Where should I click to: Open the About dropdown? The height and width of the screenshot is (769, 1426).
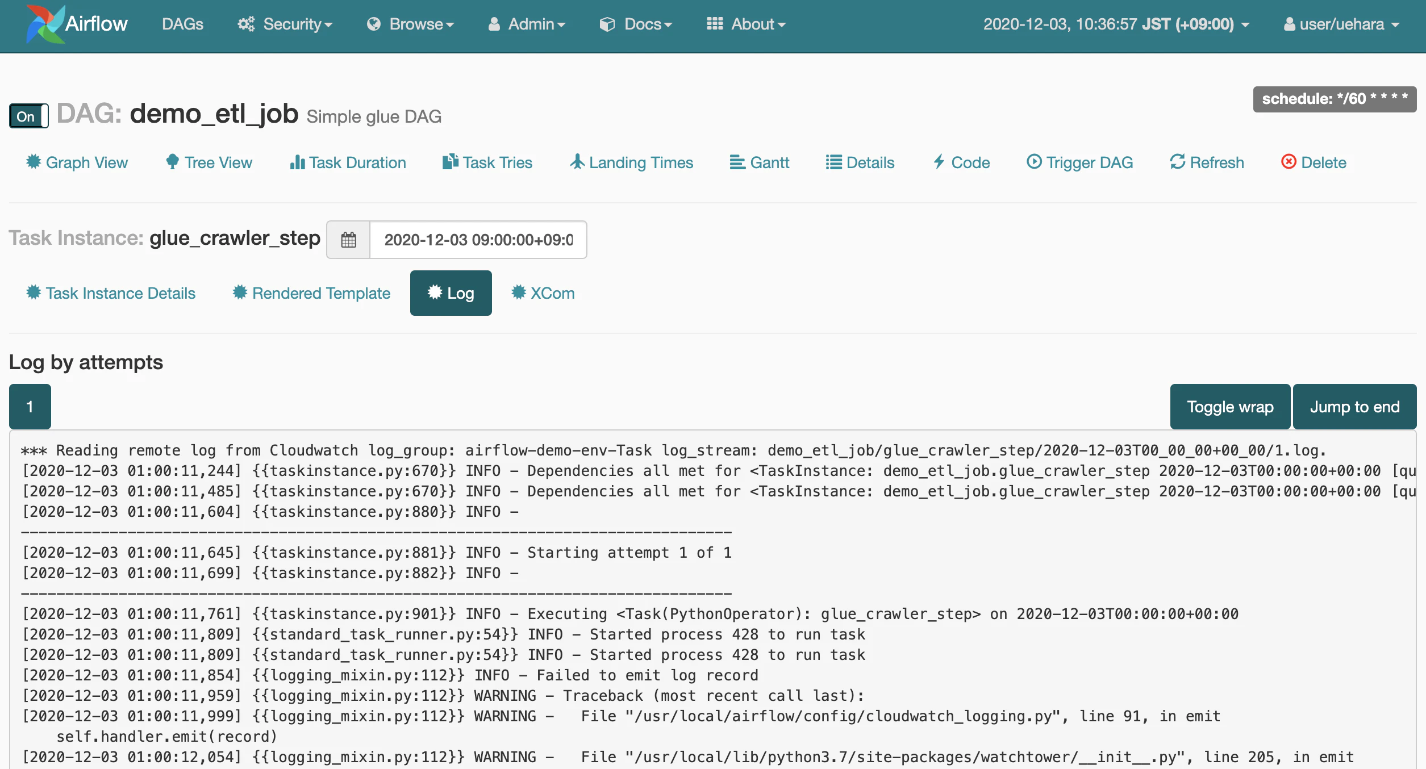746,24
